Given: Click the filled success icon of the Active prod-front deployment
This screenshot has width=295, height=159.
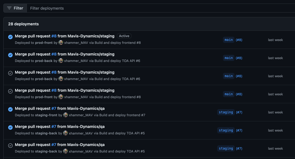Looking at the screenshot, I should coord(10,37).
